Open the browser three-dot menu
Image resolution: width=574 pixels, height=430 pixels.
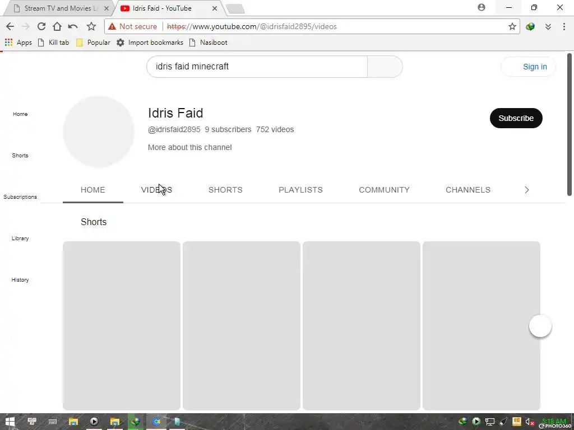(564, 26)
